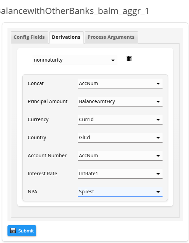
Task: Click the Principal Amount field label
Action: click(48, 101)
